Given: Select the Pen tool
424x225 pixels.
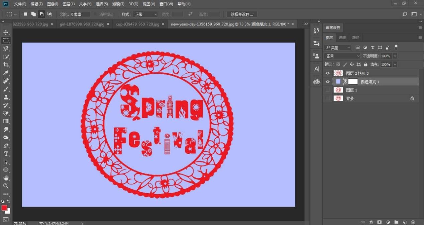Looking at the screenshot, I should tap(6, 146).
